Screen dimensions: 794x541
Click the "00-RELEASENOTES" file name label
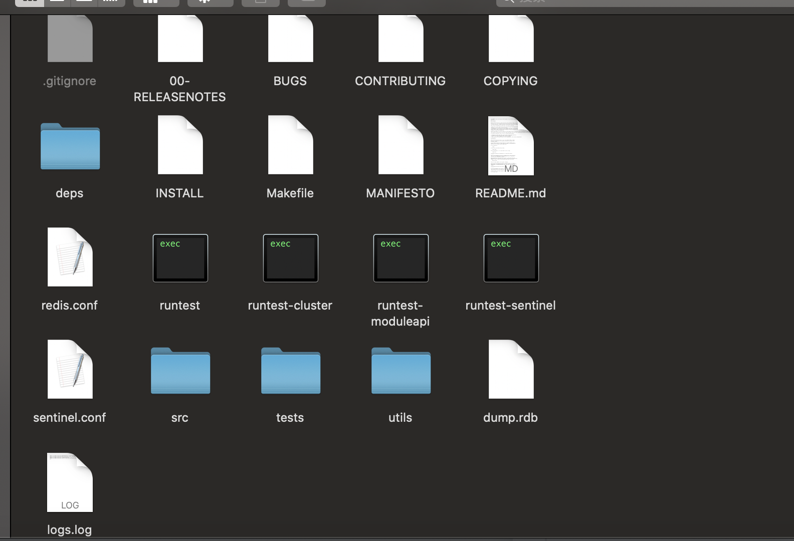180,89
